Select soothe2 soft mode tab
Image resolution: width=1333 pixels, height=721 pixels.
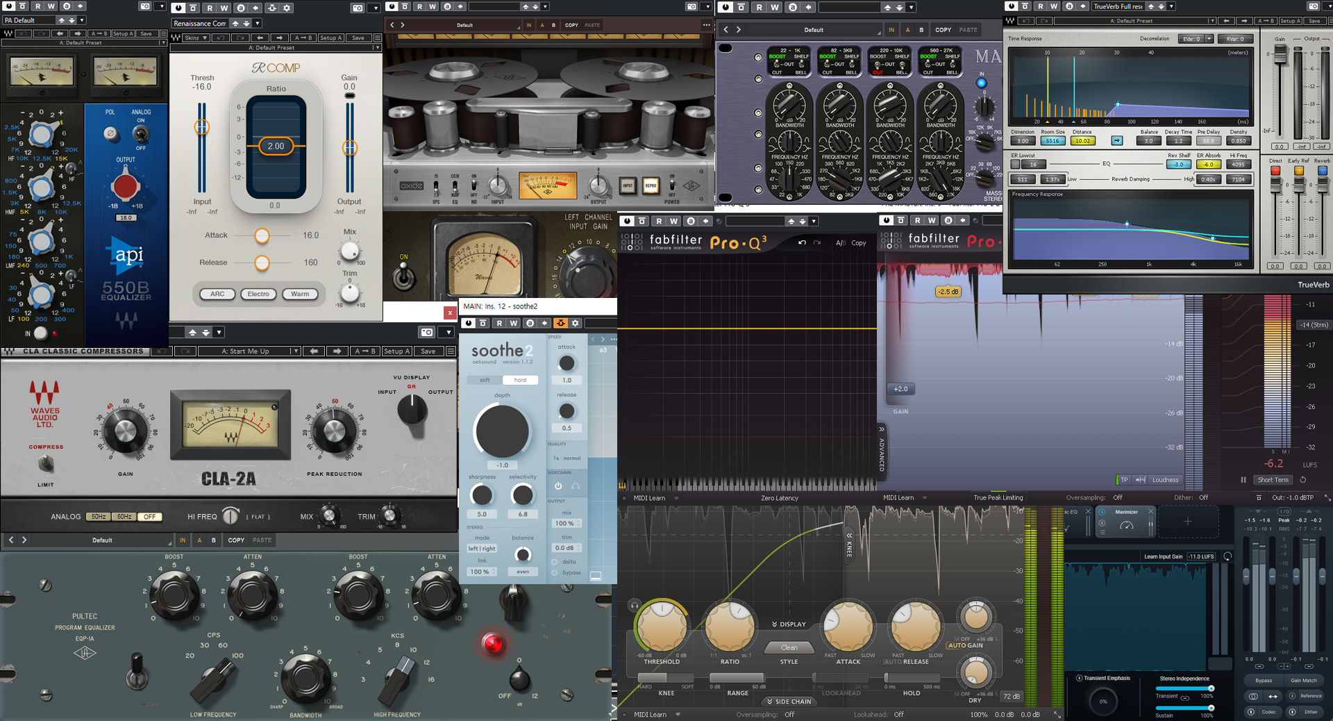pyautogui.click(x=485, y=380)
